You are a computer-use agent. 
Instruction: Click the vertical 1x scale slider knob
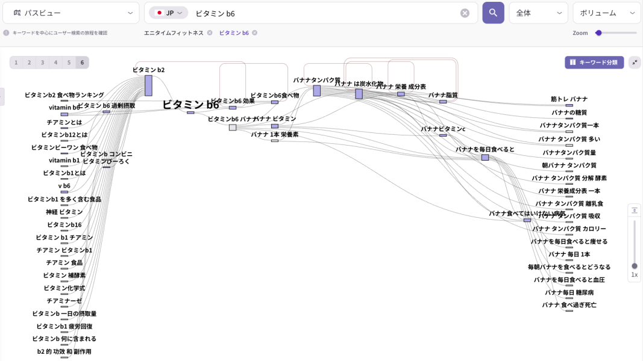(635, 266)
